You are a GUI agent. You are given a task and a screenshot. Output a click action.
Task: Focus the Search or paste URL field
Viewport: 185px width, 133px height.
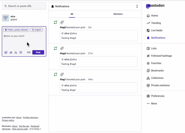click(x=24, y=6)
